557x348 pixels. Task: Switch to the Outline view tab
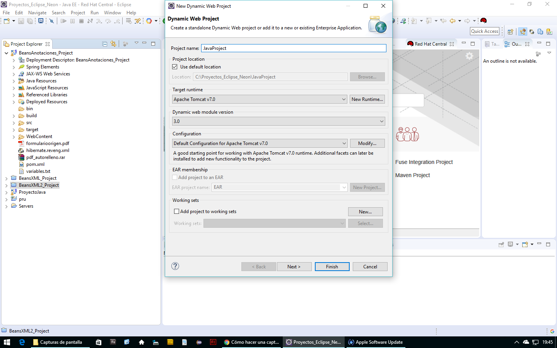click(517, 44)
